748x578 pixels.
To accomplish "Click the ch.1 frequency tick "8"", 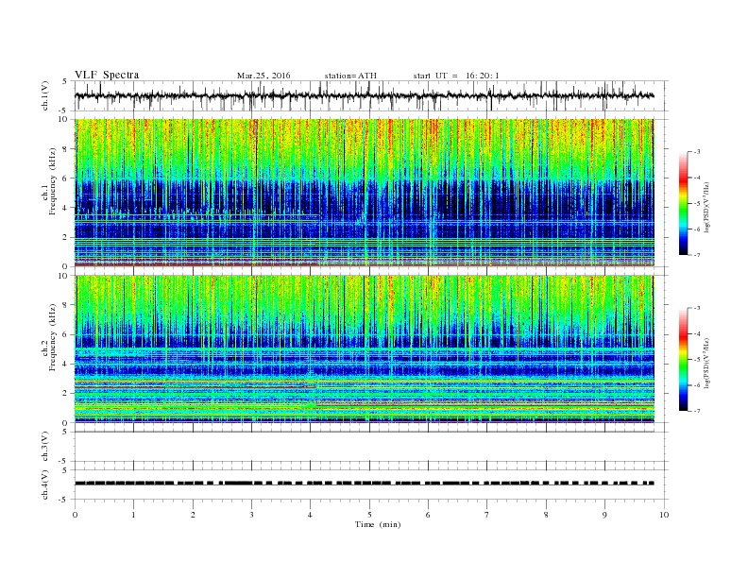I will tap(66, 149).
